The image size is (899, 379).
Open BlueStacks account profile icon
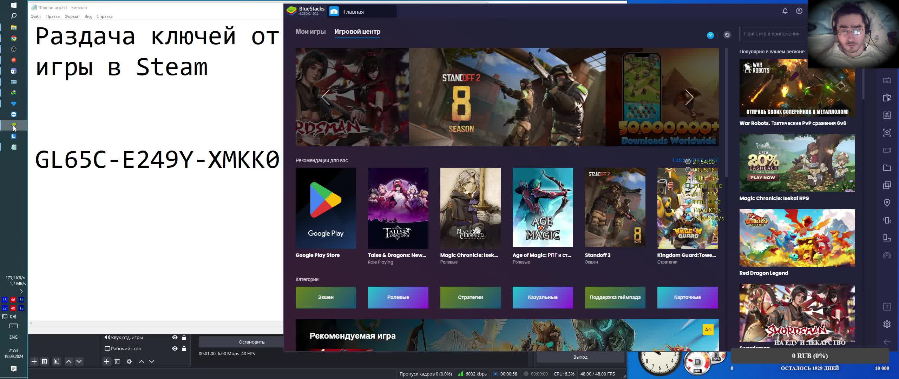pos(799,11)
